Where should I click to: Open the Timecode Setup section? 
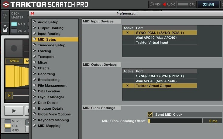51,45
